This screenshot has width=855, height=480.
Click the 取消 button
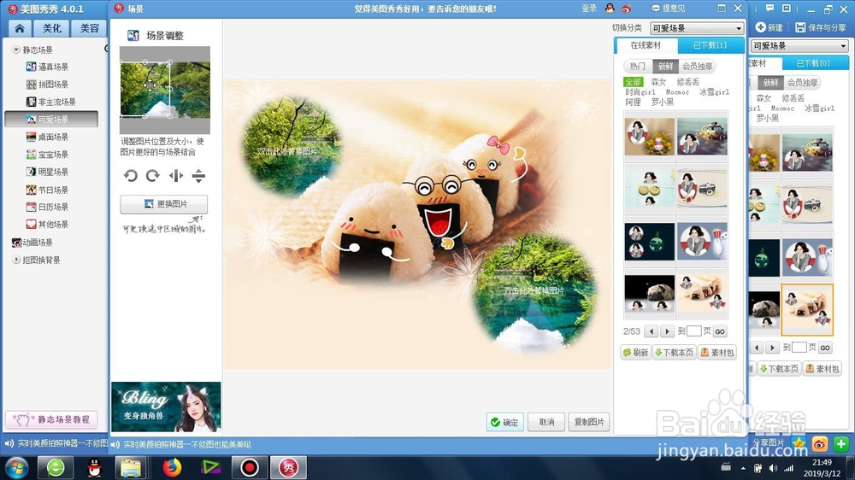(x=546, y=422)
